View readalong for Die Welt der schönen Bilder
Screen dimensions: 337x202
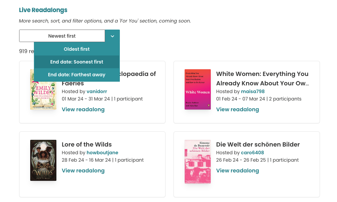coord(238,170)
